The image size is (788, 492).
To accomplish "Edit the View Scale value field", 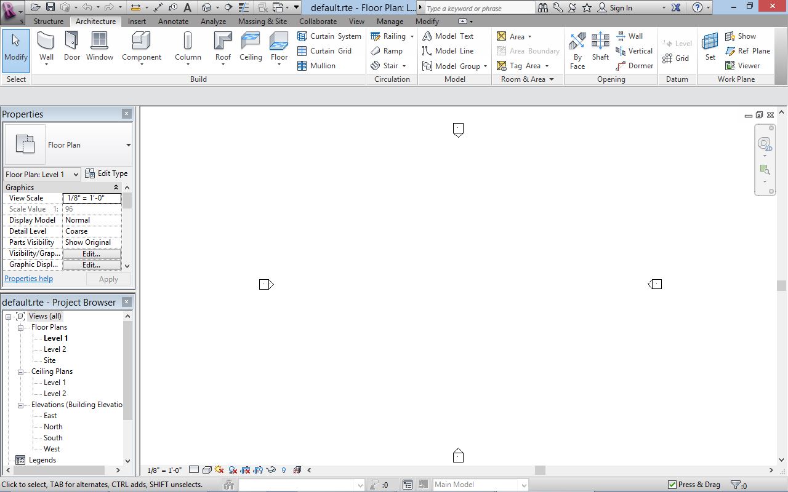I will pyautogui.click(x=91, y=197).
